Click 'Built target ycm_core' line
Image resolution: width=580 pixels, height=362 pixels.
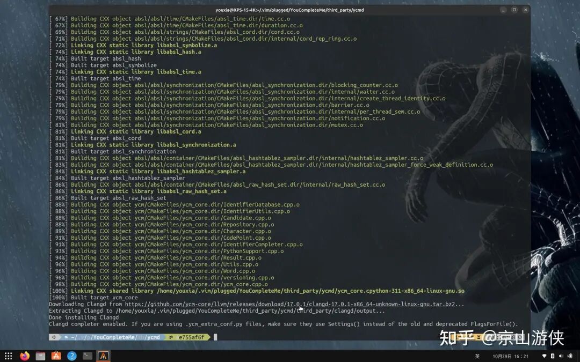[93, 298]
